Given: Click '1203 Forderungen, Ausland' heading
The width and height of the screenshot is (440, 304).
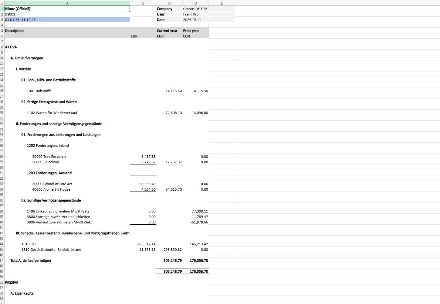Looking at the screenshot, I should point(49,173).
